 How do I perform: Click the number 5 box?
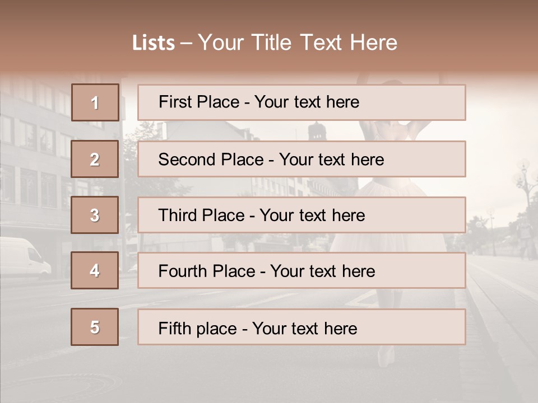point(95,327)
